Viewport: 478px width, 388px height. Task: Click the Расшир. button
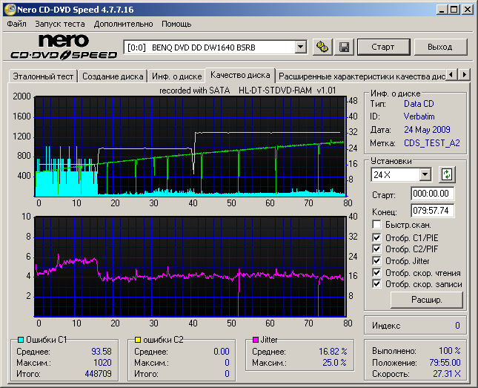click(x=426, y=300)
